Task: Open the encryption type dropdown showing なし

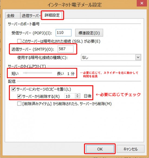Action: click(x=111, y=57)
